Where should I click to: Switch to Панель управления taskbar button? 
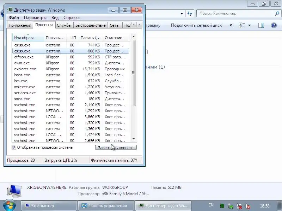coord(106,206)
